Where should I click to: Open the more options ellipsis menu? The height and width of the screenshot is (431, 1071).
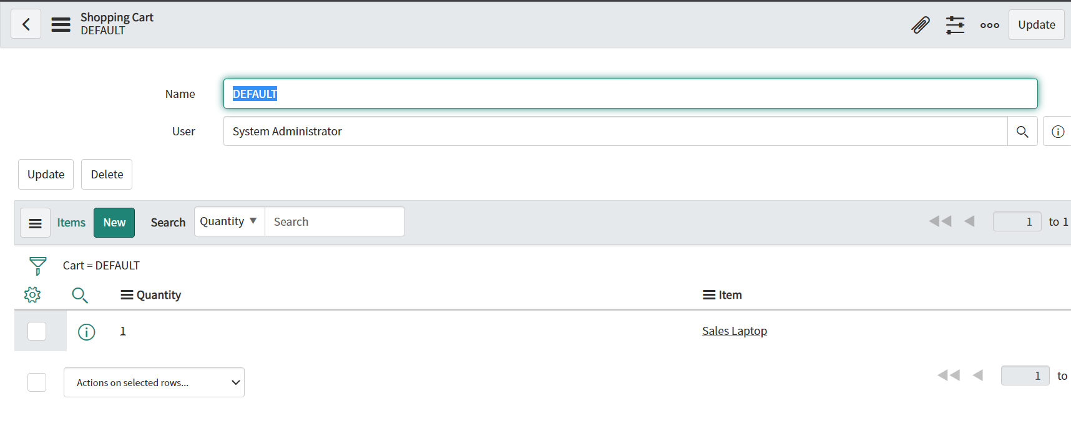coord(989,25)
